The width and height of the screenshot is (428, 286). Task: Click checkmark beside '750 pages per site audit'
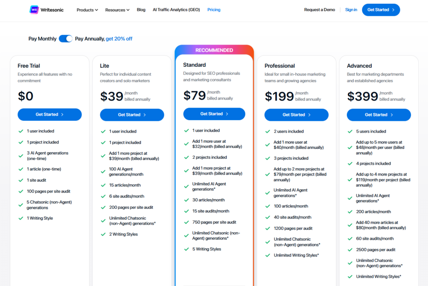[x=186, y=222]
